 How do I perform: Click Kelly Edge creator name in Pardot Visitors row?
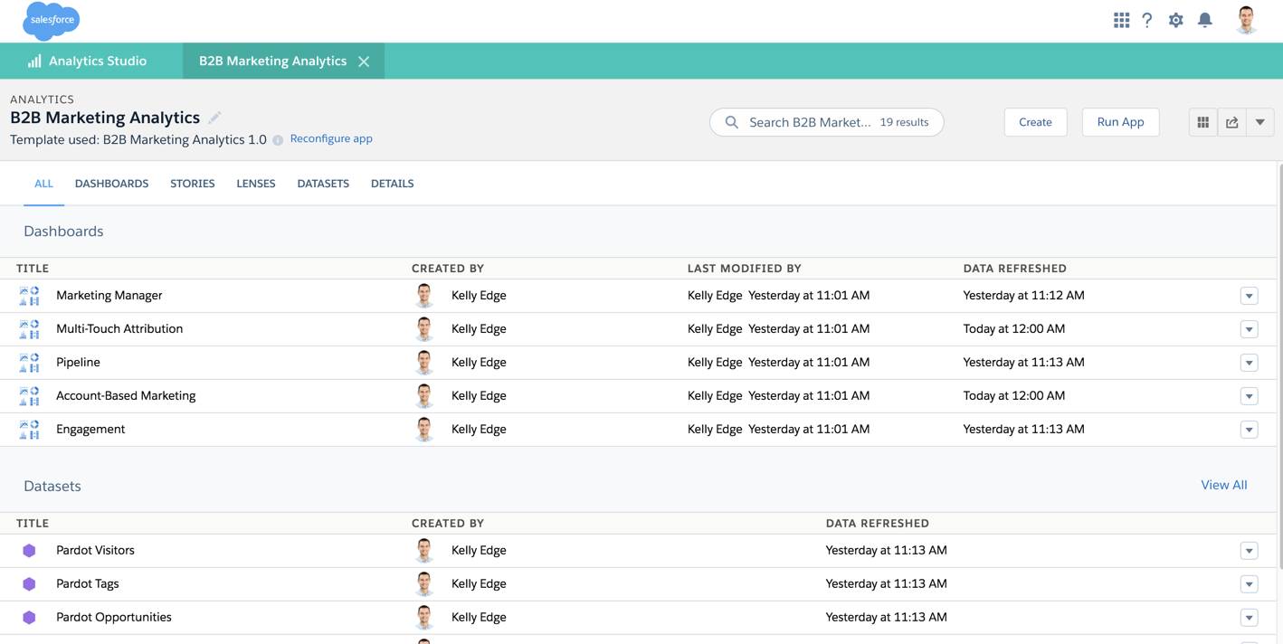pos(479,551)
